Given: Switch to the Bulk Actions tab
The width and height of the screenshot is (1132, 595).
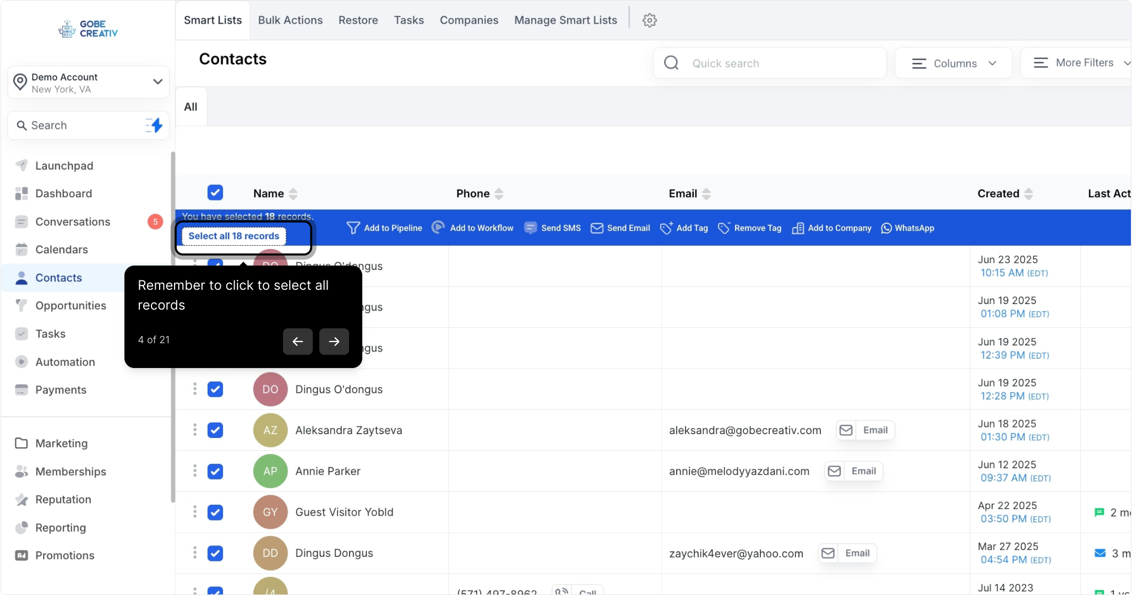Looking at the screenshot, I should [x=290, y=20].
